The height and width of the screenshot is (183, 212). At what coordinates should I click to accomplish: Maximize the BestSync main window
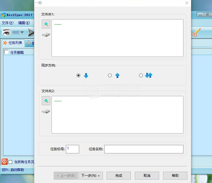(x=207, y=14)
